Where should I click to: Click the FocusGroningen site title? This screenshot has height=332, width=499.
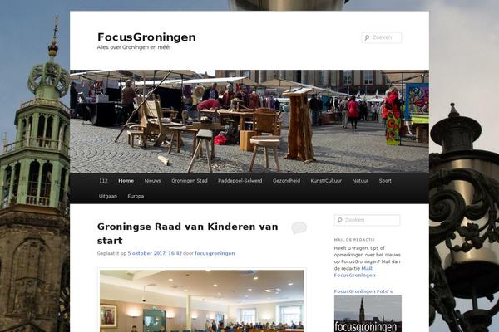tap(146, 37)
